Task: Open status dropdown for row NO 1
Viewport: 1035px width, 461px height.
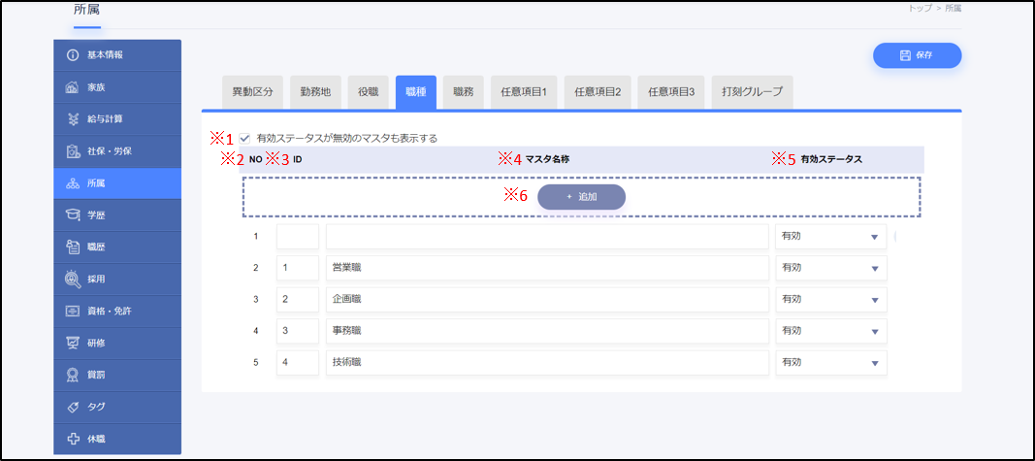Action: click(830, 237)
